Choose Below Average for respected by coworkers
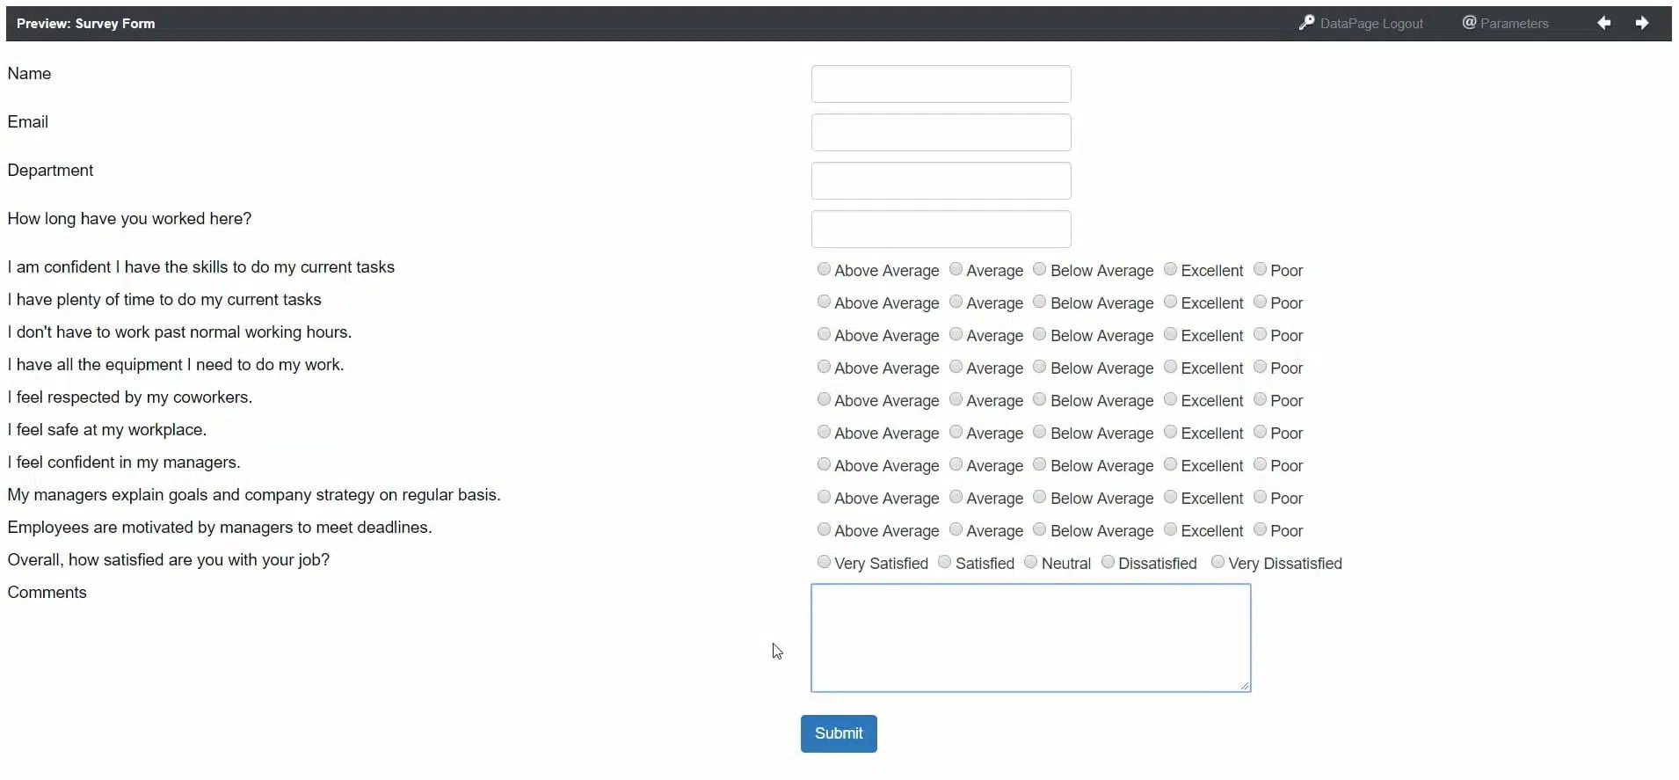1679x780 pixels. (x=1039, y=399)
